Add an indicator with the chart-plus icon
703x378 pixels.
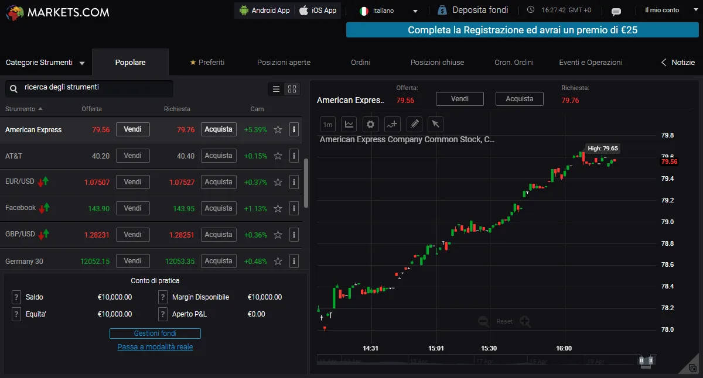392,124
